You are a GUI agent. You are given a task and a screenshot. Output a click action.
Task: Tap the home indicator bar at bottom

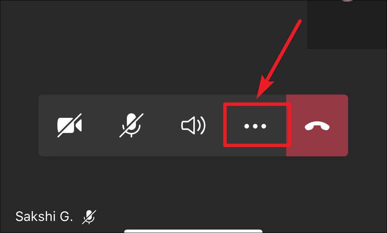193,231
